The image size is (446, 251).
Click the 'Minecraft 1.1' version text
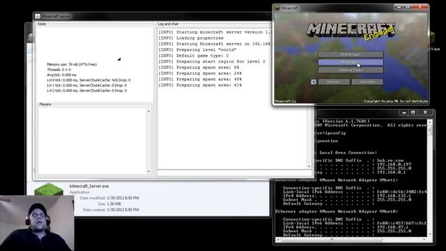[x=285, y=101]
